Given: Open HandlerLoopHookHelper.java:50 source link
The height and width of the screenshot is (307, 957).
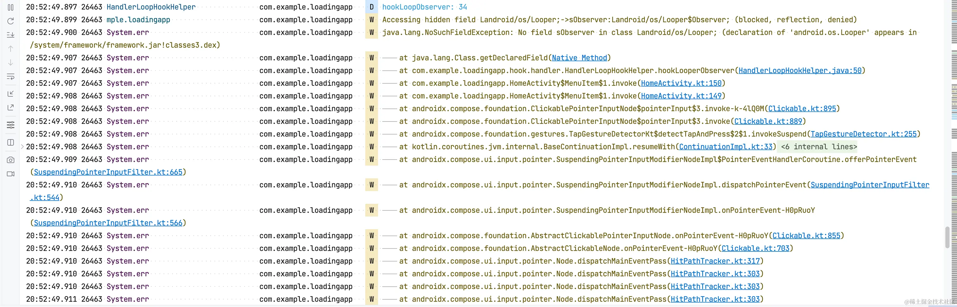Looking at the screenshot, I should [800, 70].
